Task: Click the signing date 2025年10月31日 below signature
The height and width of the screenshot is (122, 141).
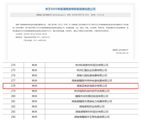Action: [122, 53]
